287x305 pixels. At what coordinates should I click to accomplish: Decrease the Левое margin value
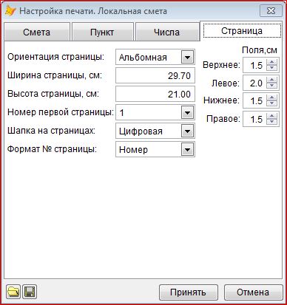271,86
